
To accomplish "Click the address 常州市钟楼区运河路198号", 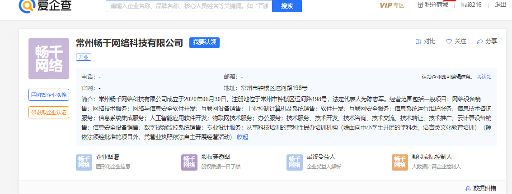I will pos(274,88).
